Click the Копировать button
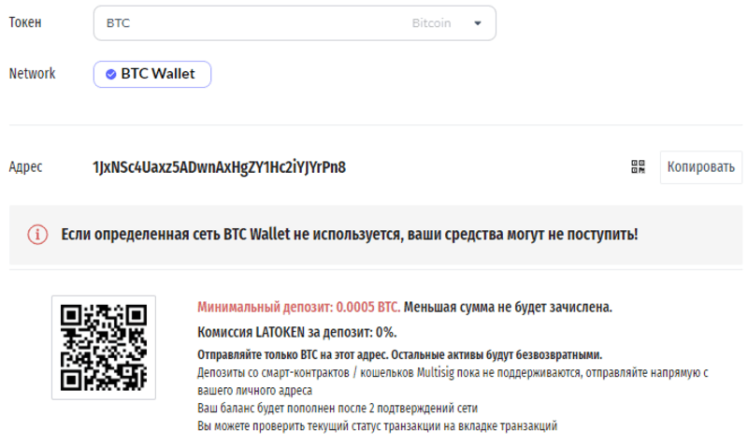 (700, 167)
